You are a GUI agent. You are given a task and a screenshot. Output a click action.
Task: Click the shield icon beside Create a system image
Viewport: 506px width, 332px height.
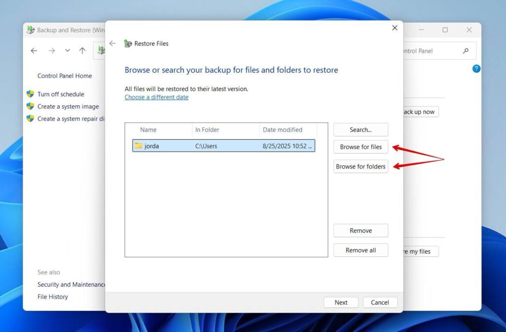point(30,106)
